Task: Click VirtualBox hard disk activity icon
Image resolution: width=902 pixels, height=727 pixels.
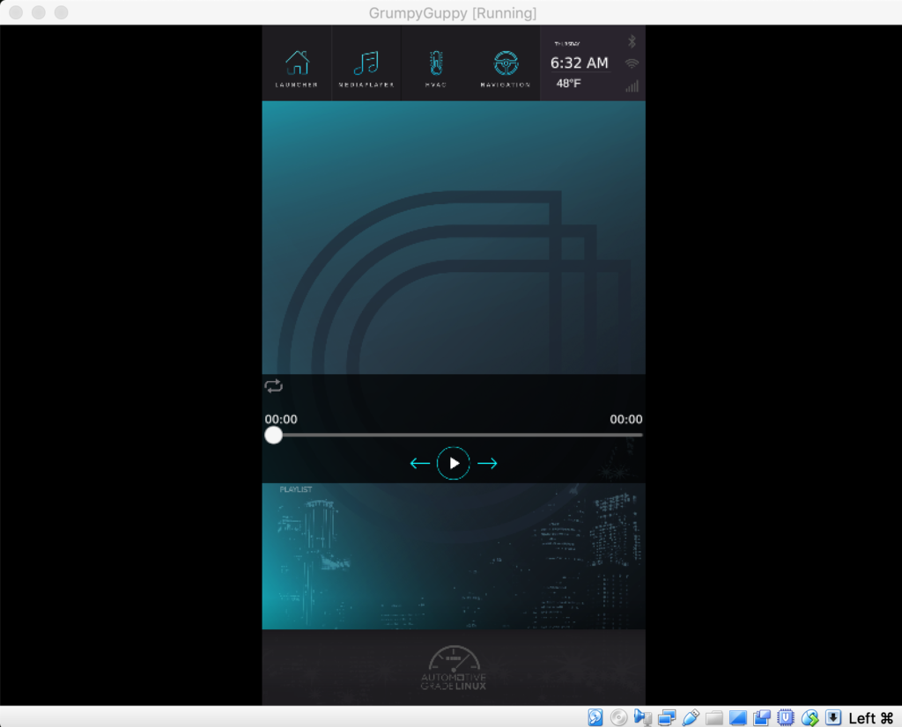Action: click(594, 717)
